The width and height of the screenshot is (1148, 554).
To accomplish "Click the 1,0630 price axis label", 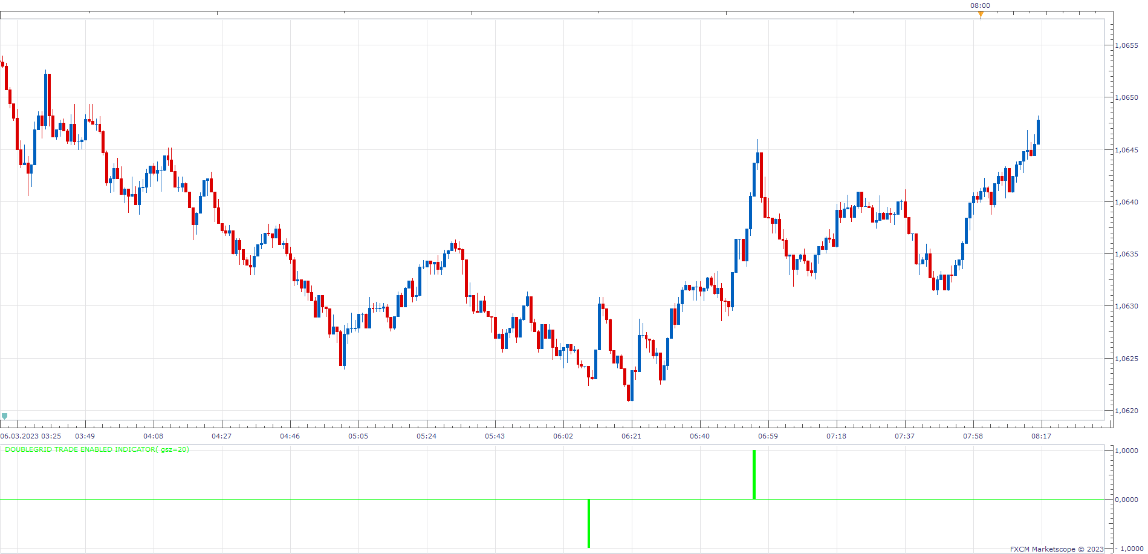I will [1126, 306].
